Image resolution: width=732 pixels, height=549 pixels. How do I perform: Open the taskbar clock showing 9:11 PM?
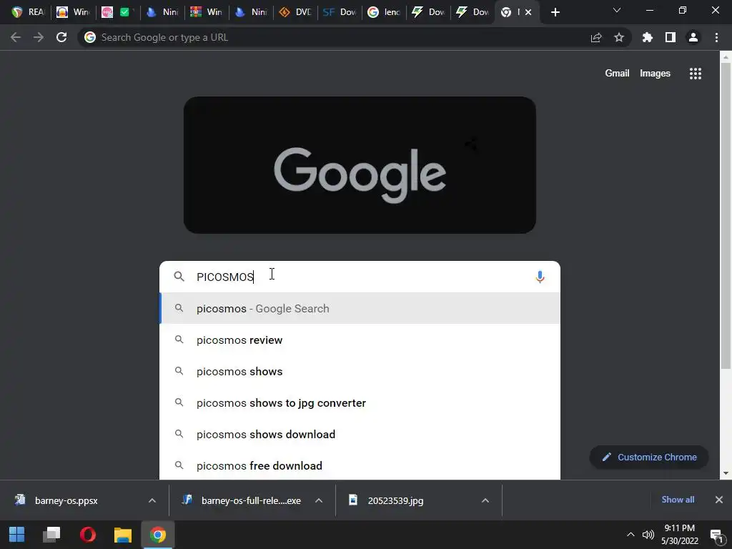point(680,535)
